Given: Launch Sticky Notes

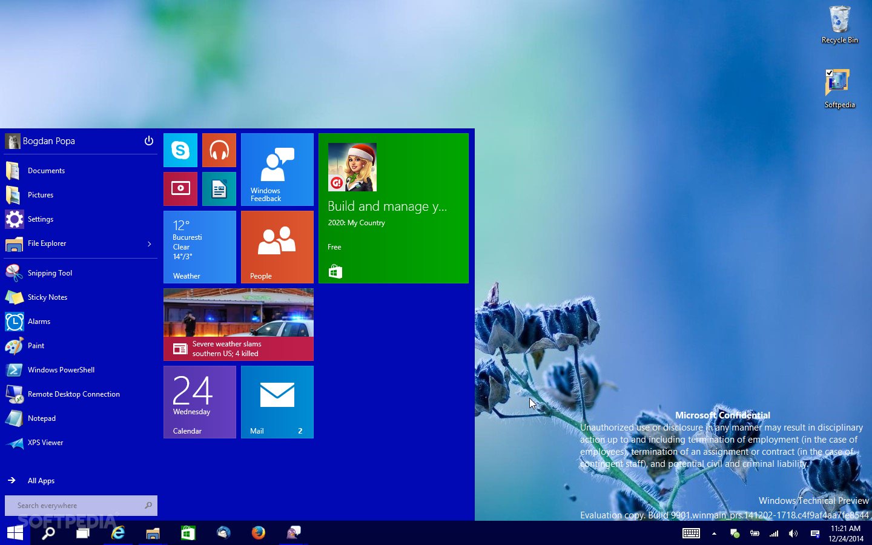Looking at the screenshot, I should tap(81, 297).
